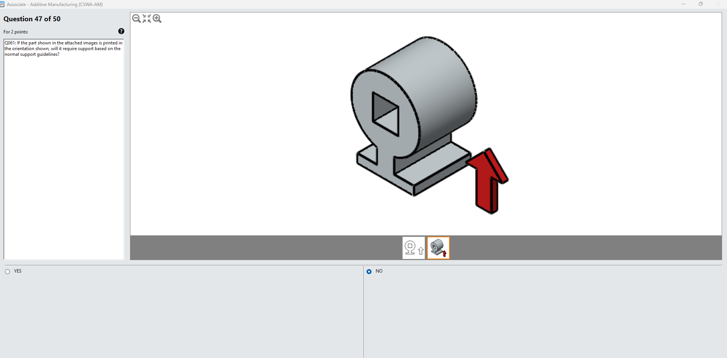Image resolution: width=727 pixels, height=358 pixels.
Task: Select the YES answer option
Action: click(7, 271)
